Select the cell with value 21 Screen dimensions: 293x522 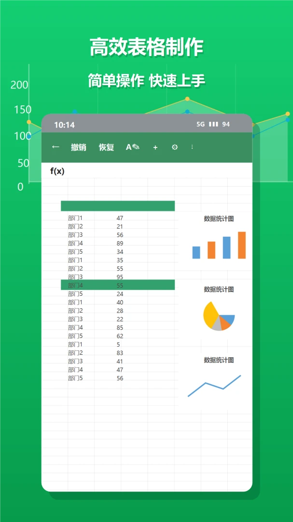point(120,227)
